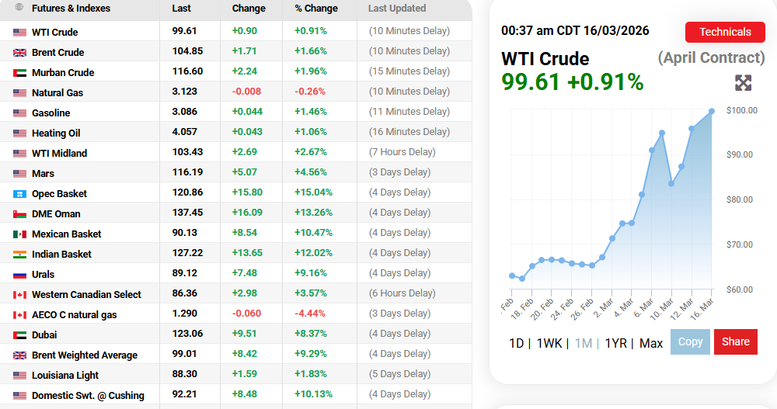Click the Mars row name

tap(43, 174)
